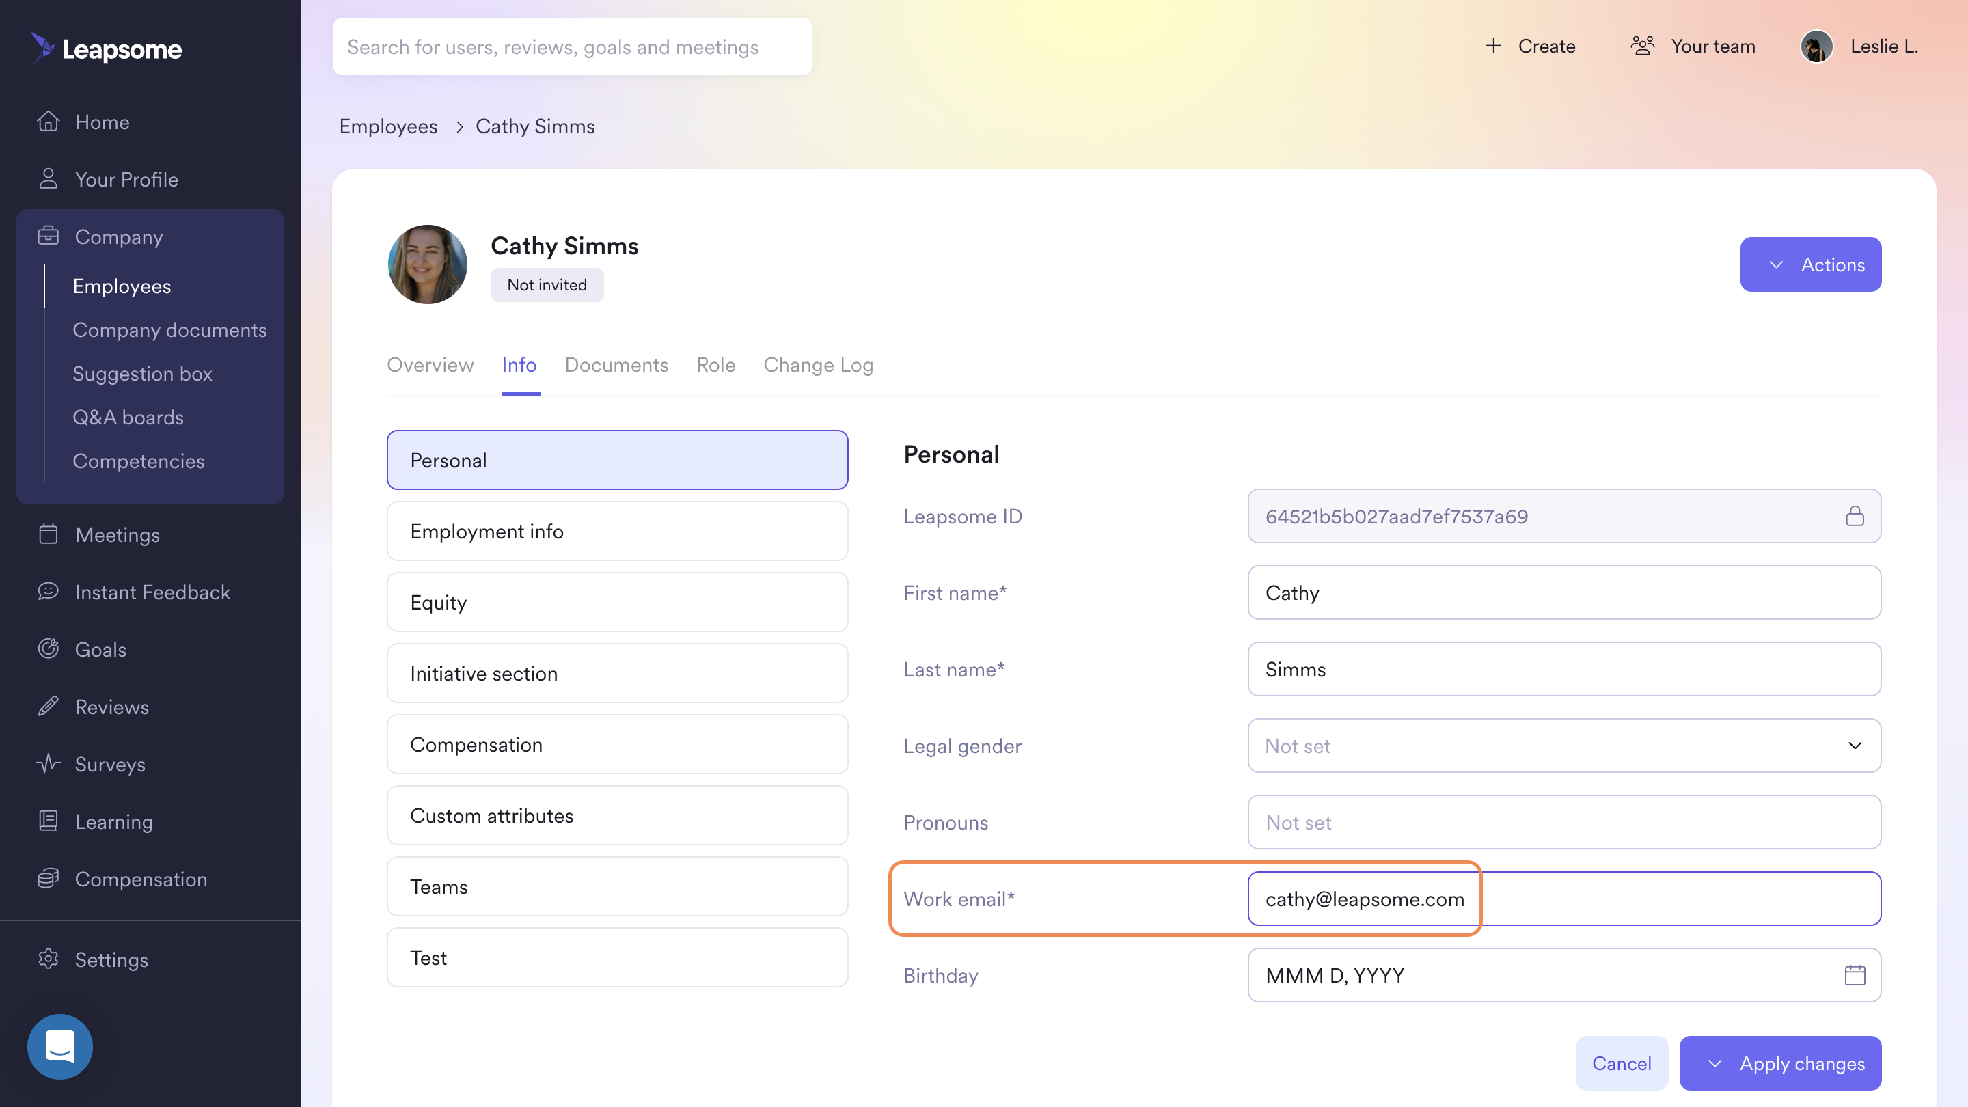Click Leslie L. name in top bar
Screen dimensions: 1968x1107
click(1884, 46)
